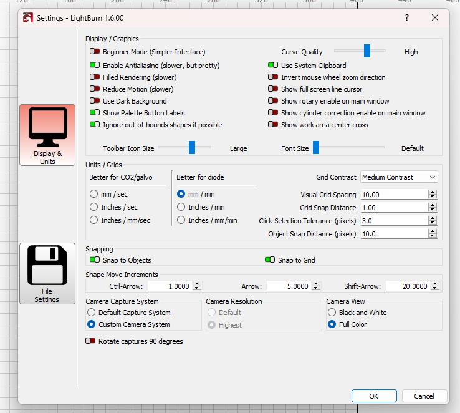Select Inches / sec units
The height and width of the screenshot is (413, 460).
(93, 207)
